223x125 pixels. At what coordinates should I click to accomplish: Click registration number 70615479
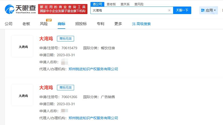click(x=69, y=48)
